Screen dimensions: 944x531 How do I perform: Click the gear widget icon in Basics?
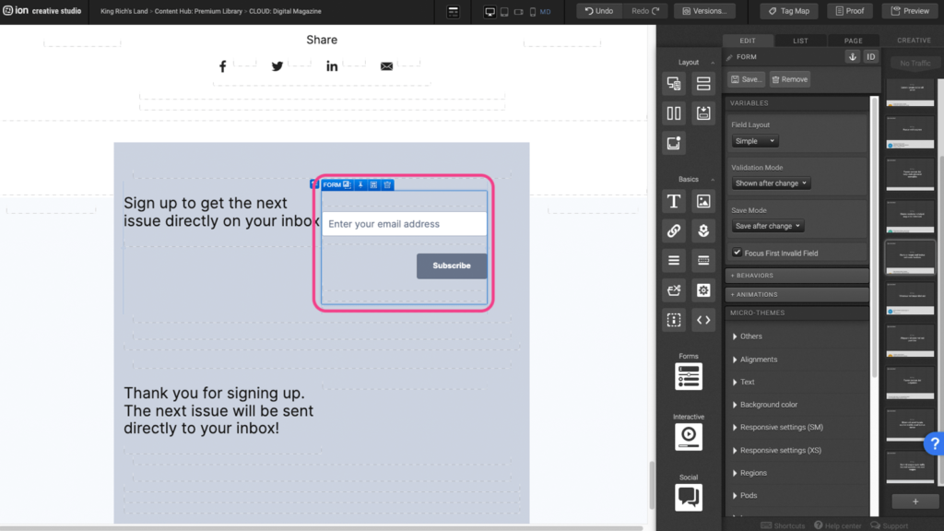[x=703, y=290]
